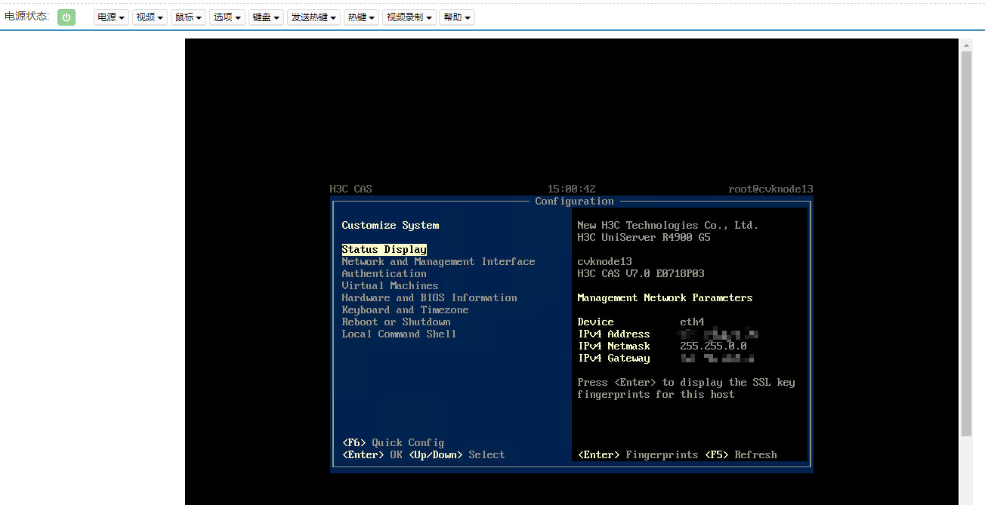
Task: Click the root@cvknode13 label
Action: [x=770, y=189]
